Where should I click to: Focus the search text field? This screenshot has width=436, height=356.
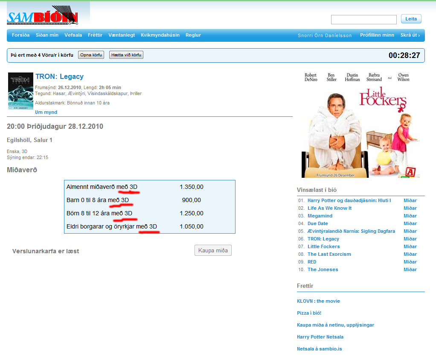(x=363, y=20)
